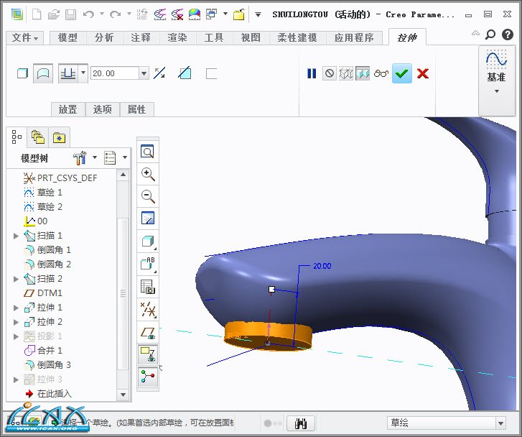The image size is (522, 437).
Task: Accept the extrude with the green checkmark
Action: (402, 73)
